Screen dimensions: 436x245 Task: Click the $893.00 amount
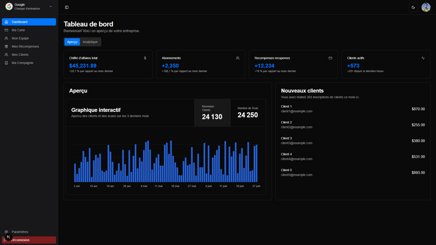[418, 173]
